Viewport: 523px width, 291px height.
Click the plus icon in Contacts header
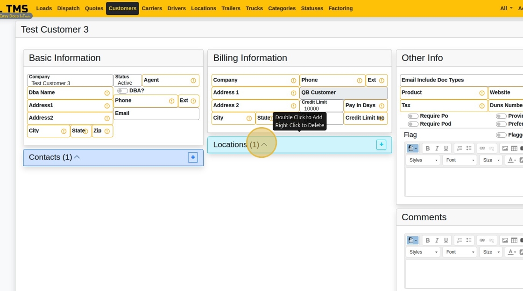(x=193, y=157)
